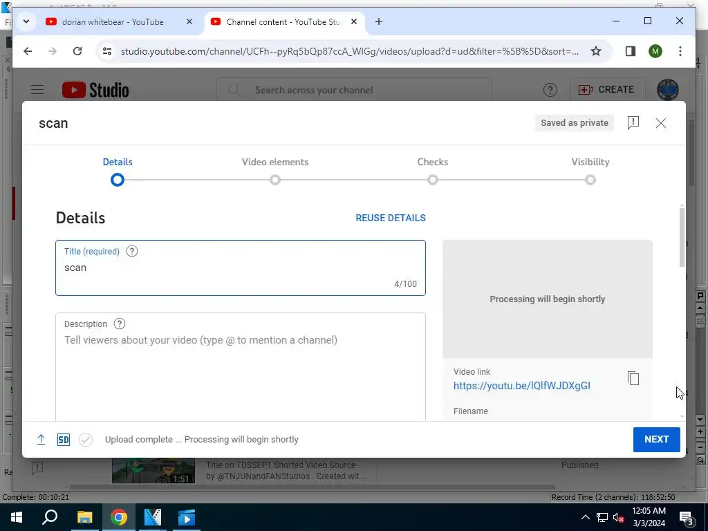Click the Chrome back arrow
708x531 pixels.
tap(28, 51)
